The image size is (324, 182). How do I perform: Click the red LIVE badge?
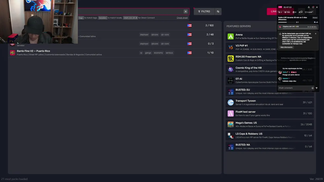[x=280, y=7]
